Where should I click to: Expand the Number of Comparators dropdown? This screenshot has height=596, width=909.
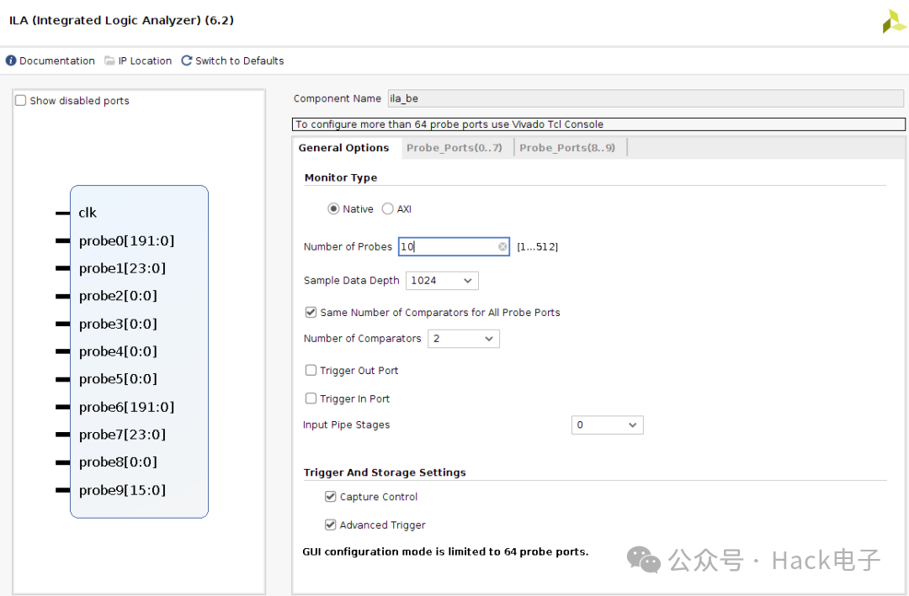[463, 339]
